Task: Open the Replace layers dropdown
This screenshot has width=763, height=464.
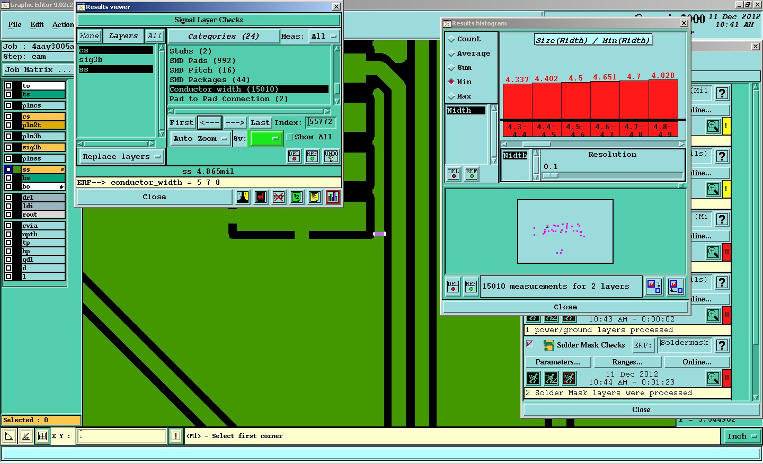Action: pyautogui.click(x=121, y=157)
